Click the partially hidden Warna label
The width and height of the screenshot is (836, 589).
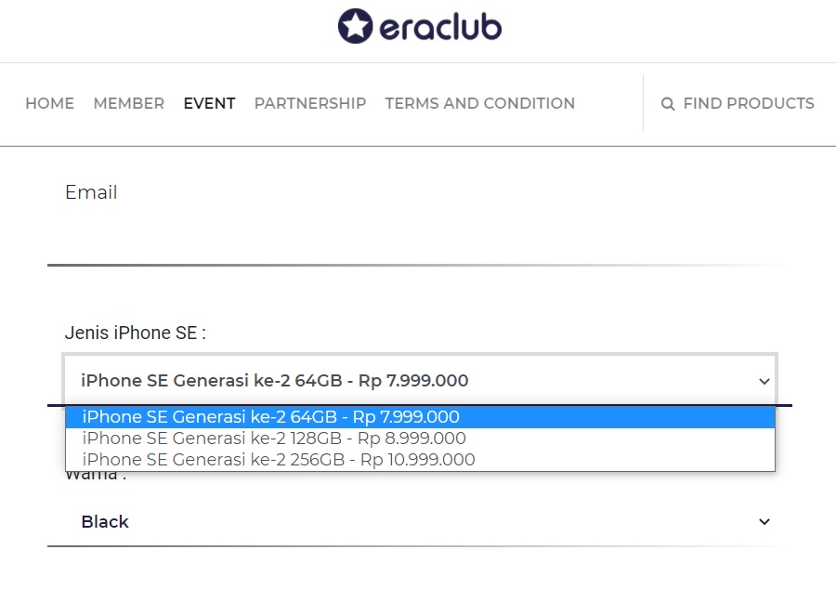(x=96, y=476)
